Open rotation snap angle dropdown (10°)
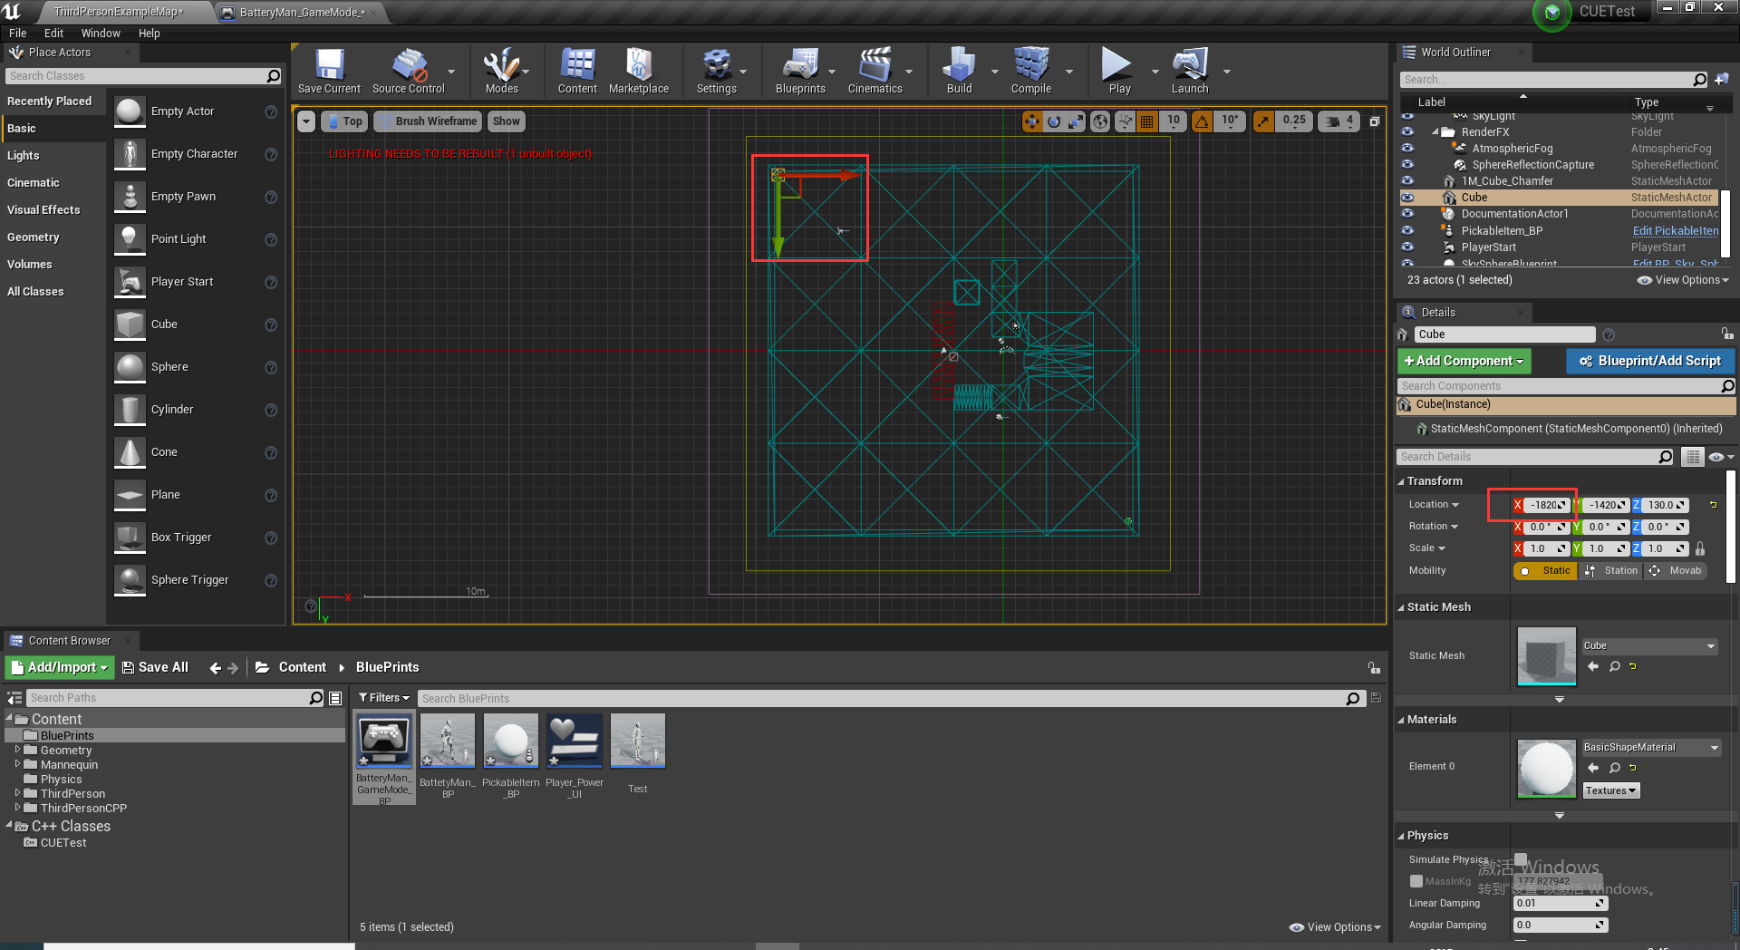The image size is (1740, 950). click(1230, 121)
